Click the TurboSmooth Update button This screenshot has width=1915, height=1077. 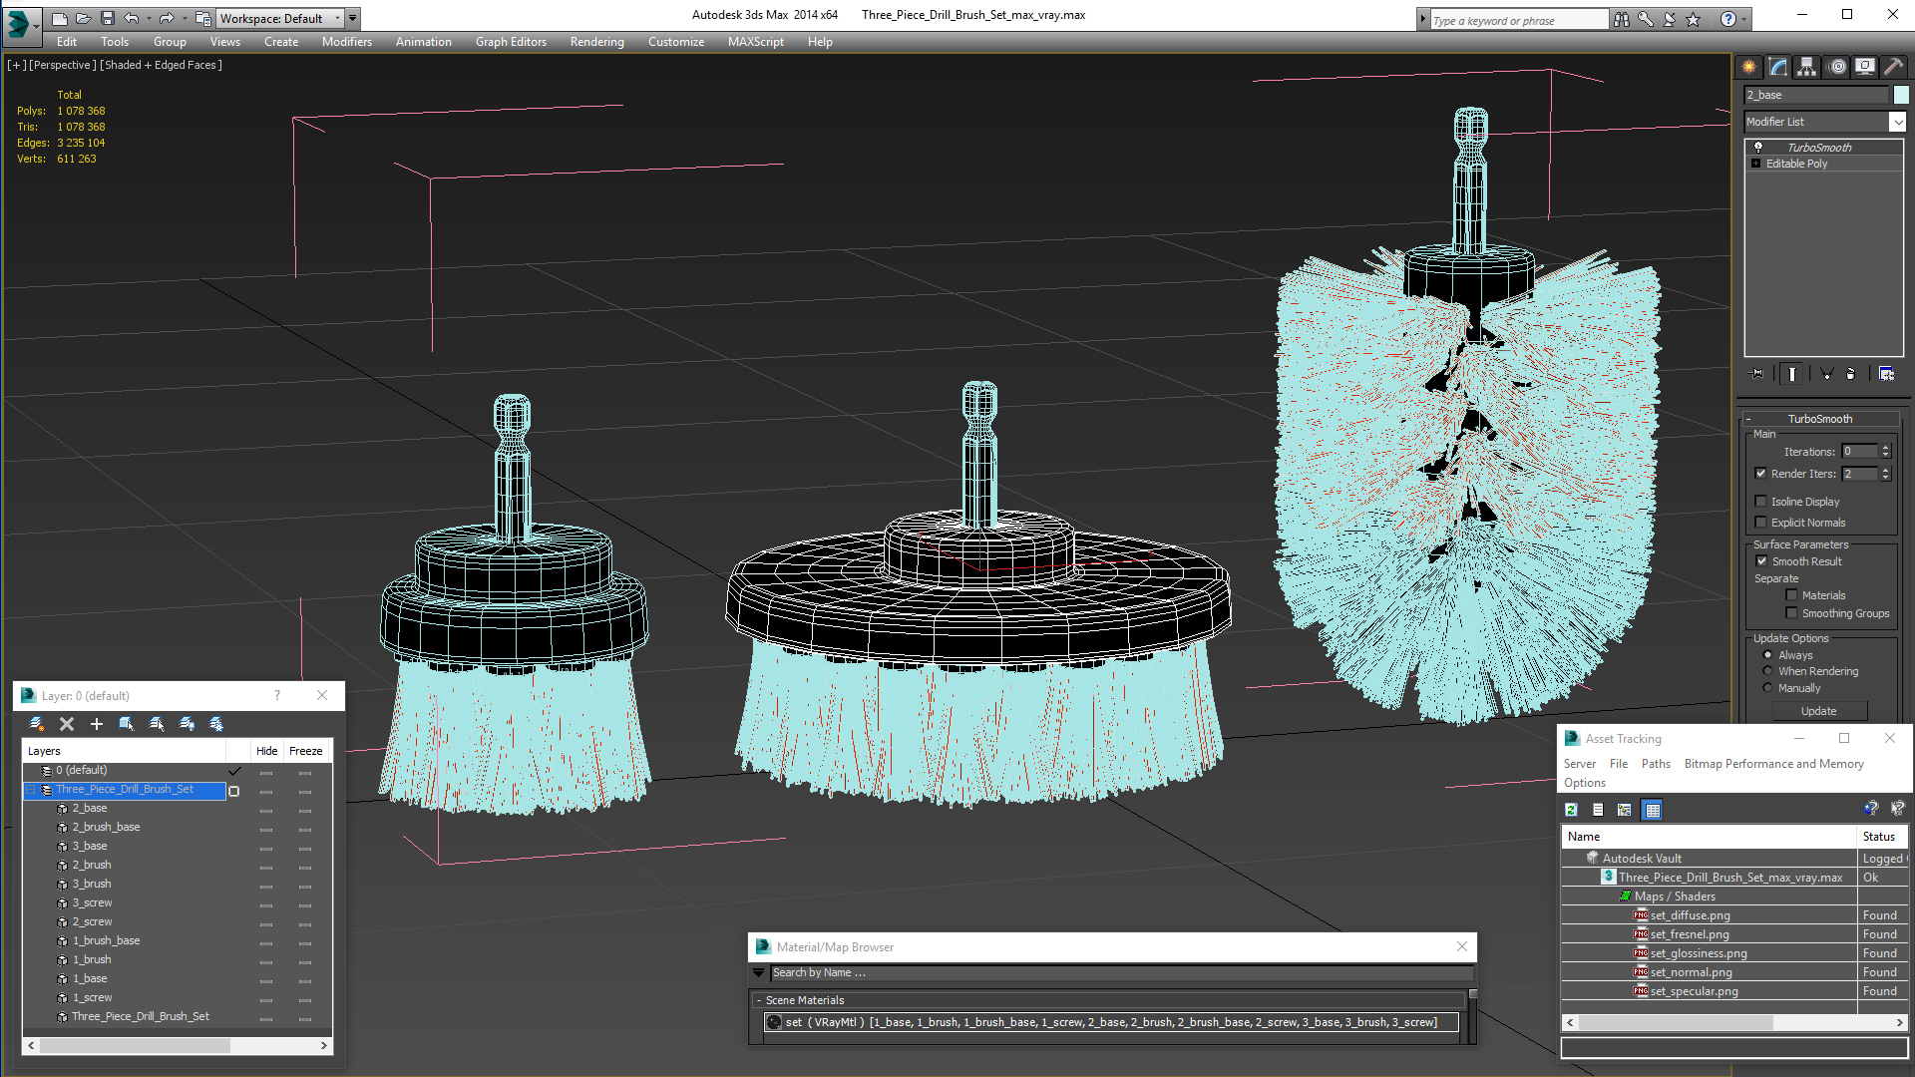(1818, 711)
